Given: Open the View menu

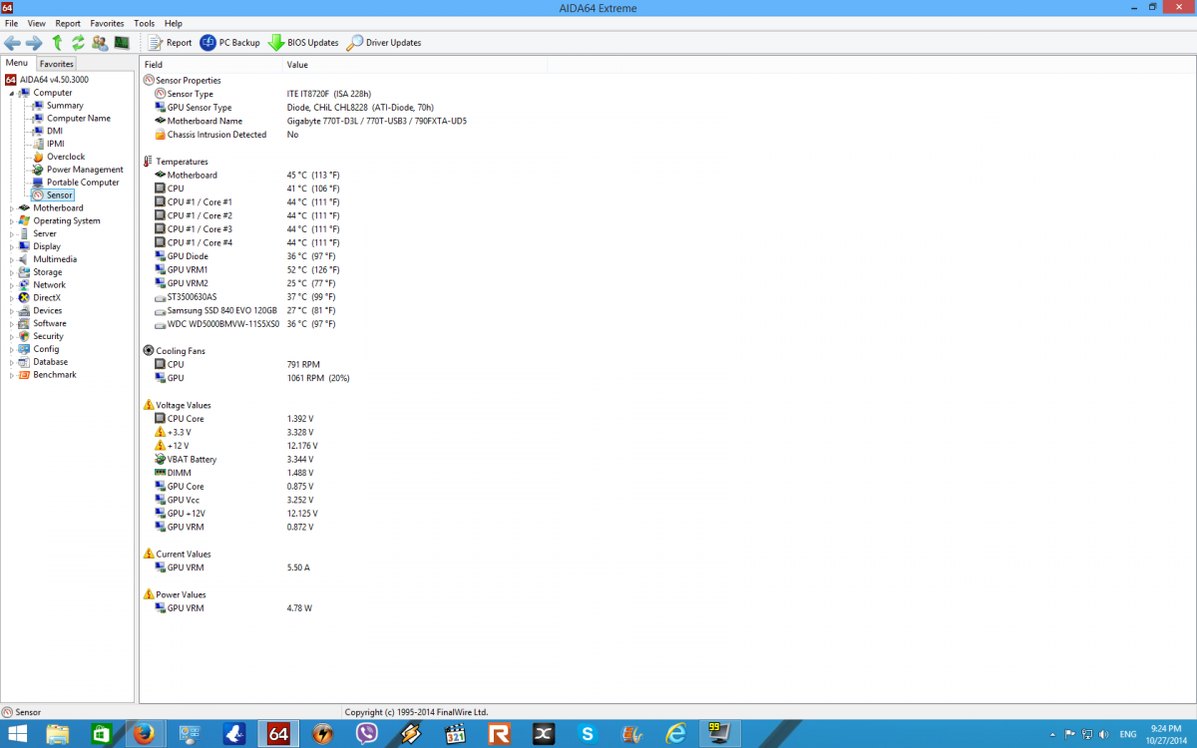Looking at the screenshot, I should [x=36, y=23].
